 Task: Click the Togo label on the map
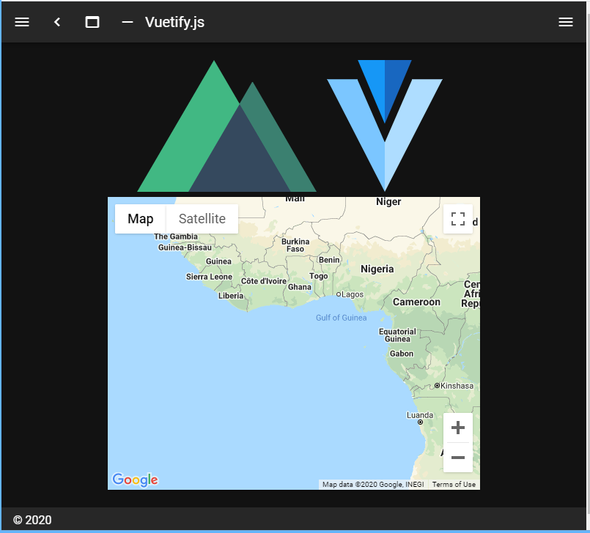click(x=318, y=276)
